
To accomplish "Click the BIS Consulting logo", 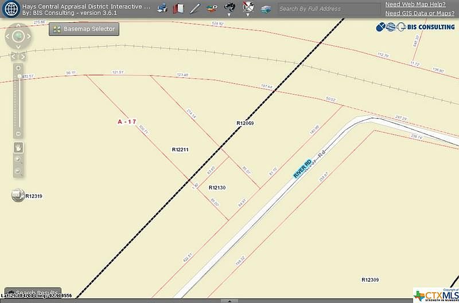I will pos(415,27).
